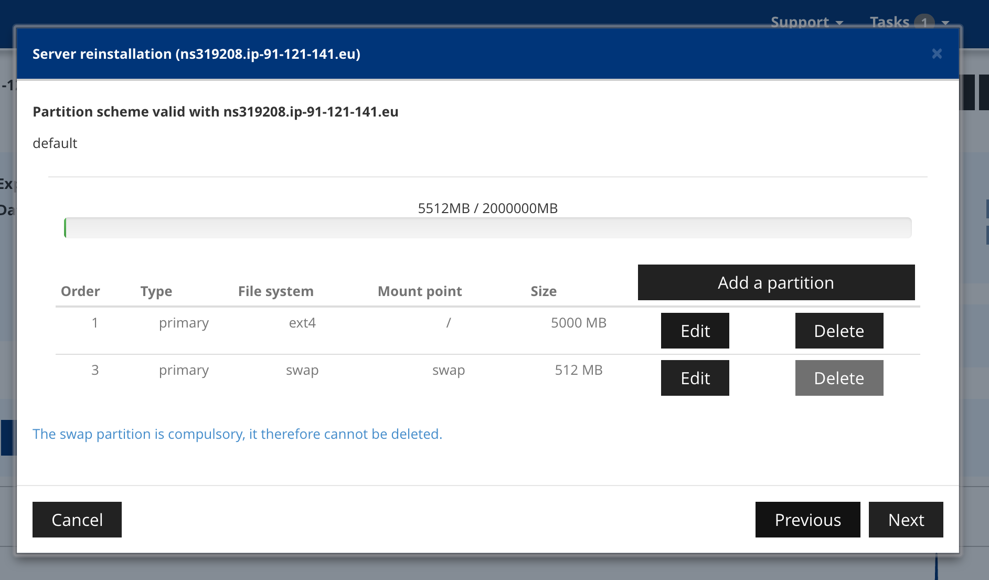Screen dimensions: 989x580
Task: Delete the 5000 MB ext4 partition
Action: click(x=838, y=331)
